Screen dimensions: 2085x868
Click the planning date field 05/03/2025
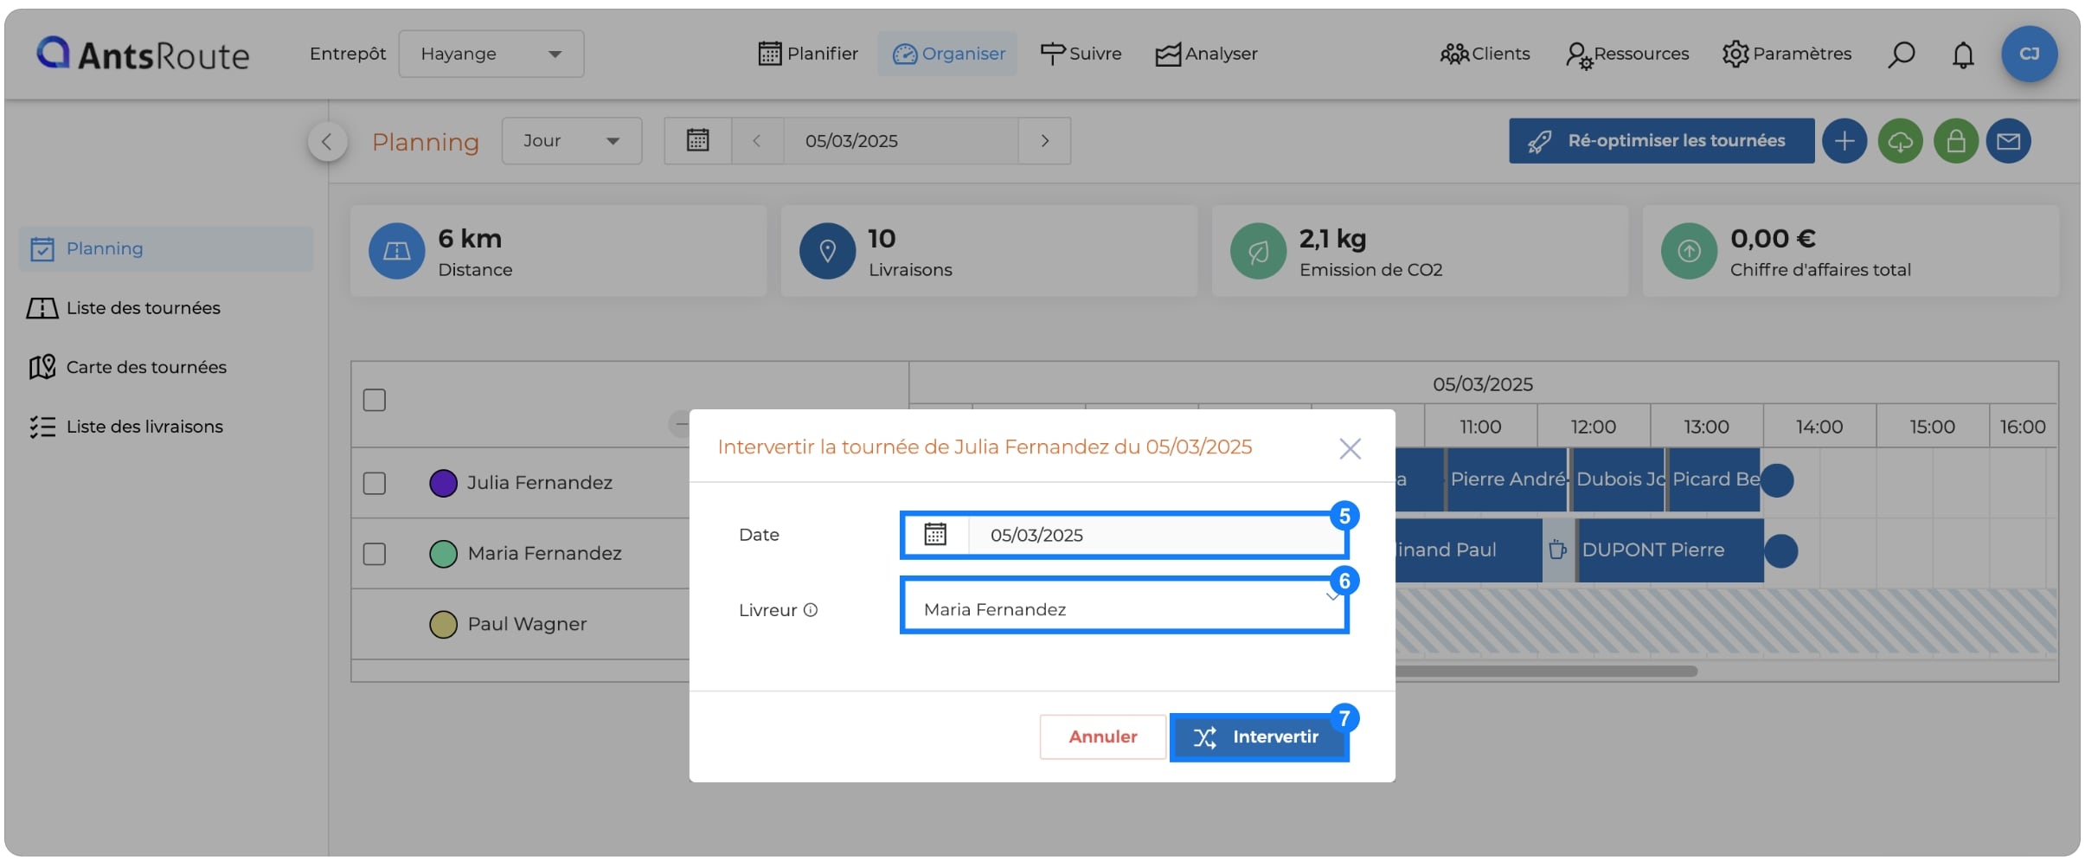click(901, 141)
